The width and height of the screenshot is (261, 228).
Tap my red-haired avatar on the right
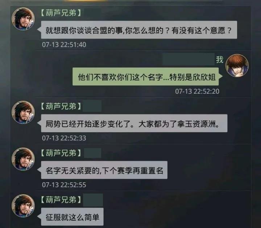(x=237, y=65)
